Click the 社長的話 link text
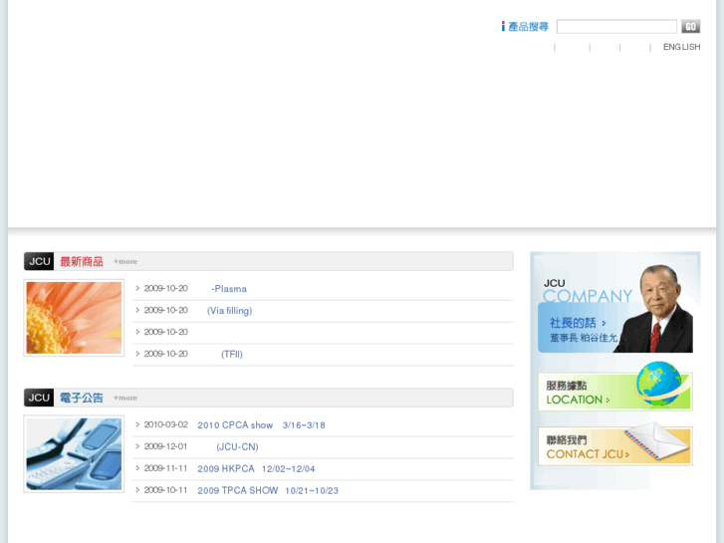Screen dimensions: 724x543 [573, 323]
